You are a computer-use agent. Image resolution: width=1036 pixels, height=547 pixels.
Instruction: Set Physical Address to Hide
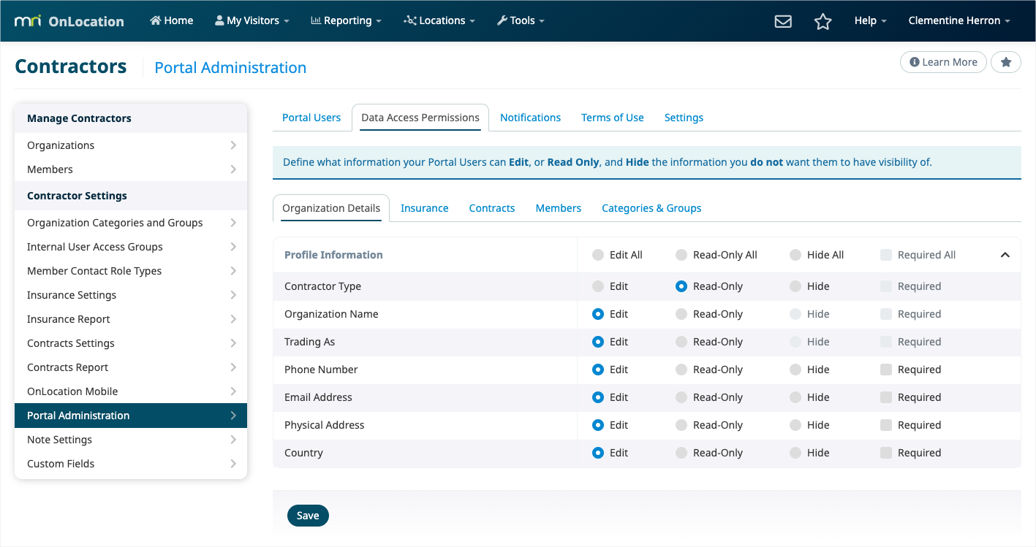coord(795,425)
